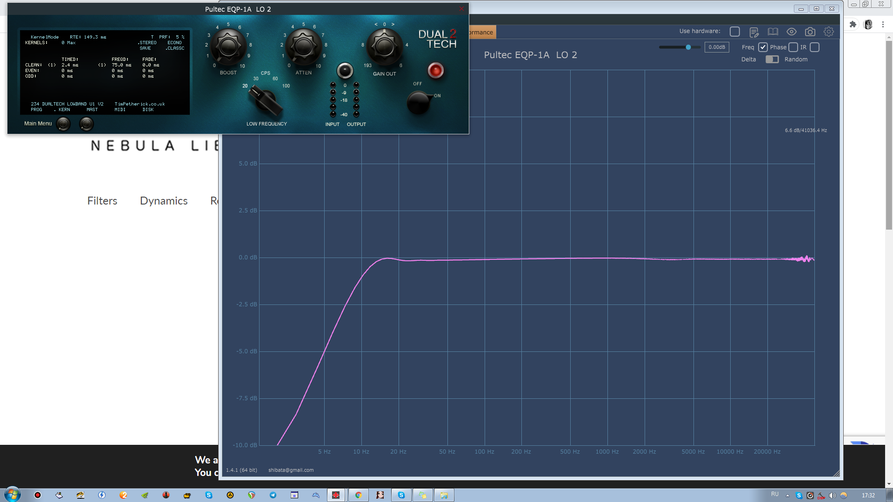Image resolution: width=893 pixels, height=502 pixels.
Task: Click the notes edit icon in toolbar
Action: pyautogui.click(x=754, y=32)
